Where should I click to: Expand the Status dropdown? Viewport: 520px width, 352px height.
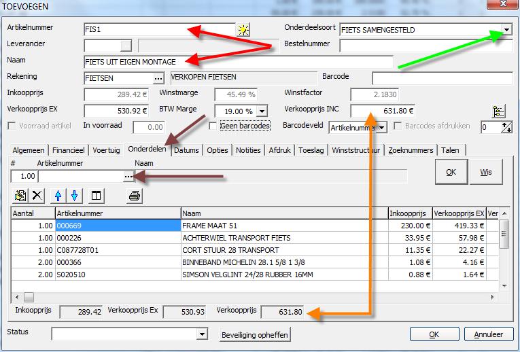202,334
